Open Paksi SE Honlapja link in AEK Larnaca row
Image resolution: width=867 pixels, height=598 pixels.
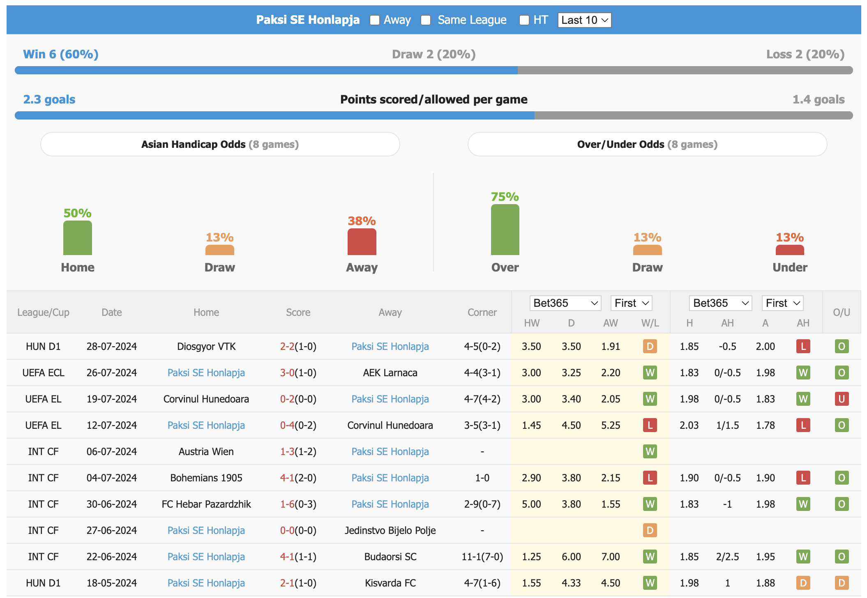(206, 373)
